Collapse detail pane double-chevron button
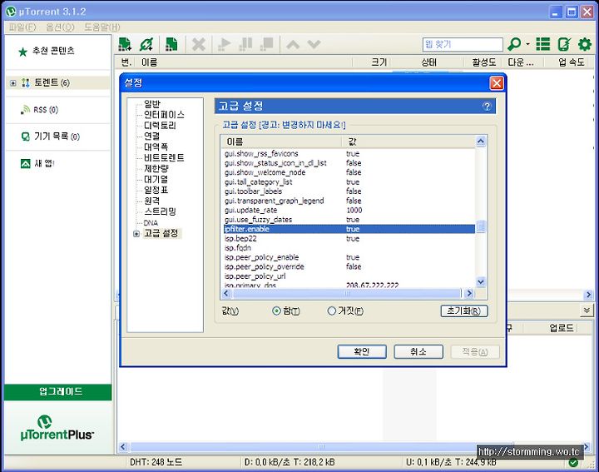This screenshot has height=472, width=599. click(x=587, y=311)
